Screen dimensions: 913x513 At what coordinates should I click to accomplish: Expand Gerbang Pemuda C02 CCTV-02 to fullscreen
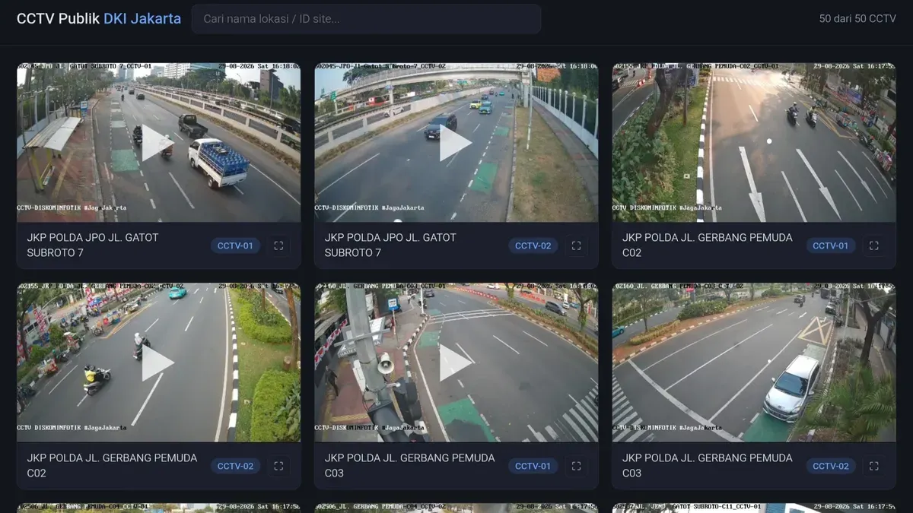[x=278, y=466]
